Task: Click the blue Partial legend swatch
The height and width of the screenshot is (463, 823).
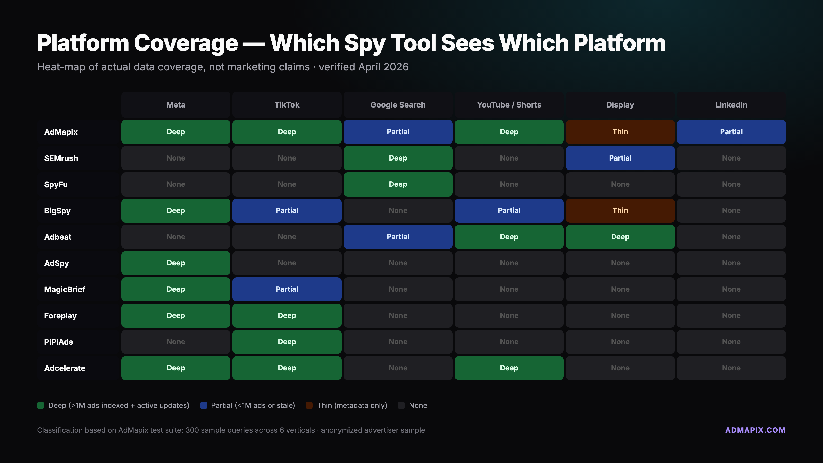Action: click(x=203, y=405)
